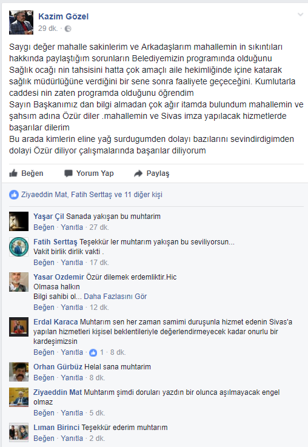
Task: Click the blue like reaction icon beside Ziyaeddin Mat
Action: click(x=14, y=195)
